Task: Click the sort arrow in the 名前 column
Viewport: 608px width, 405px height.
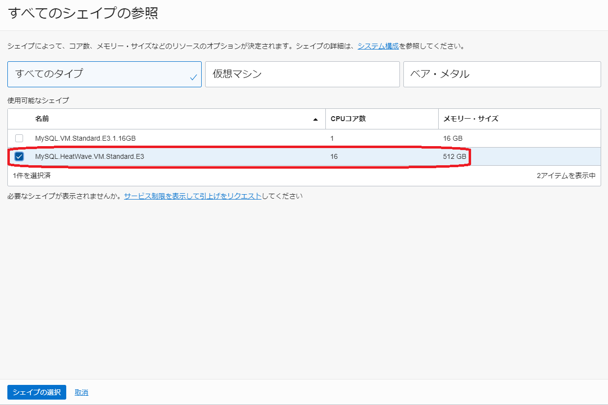Action: click(x=315, y=119)
